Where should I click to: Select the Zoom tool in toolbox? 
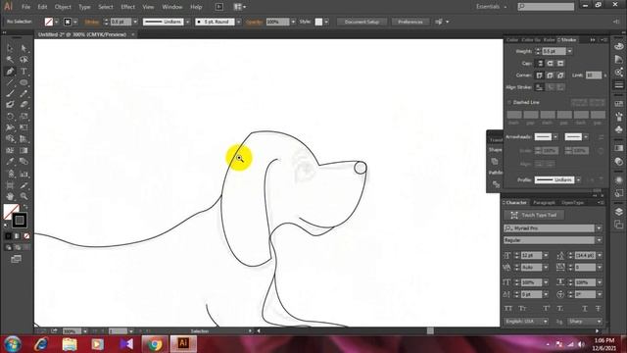click(24, 196)
